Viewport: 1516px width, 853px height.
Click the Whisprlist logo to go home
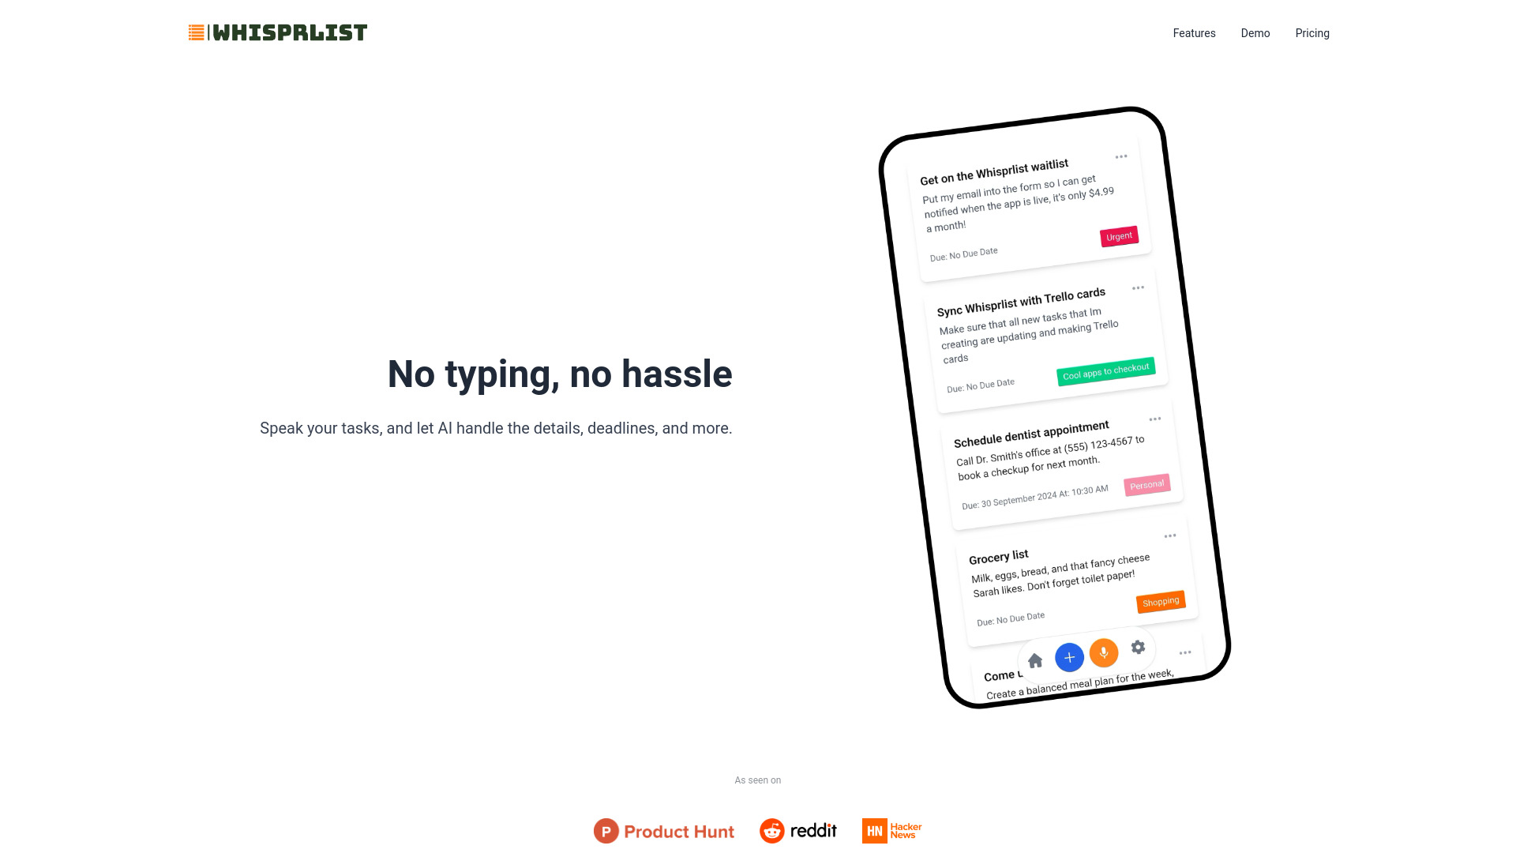point(277,32)
